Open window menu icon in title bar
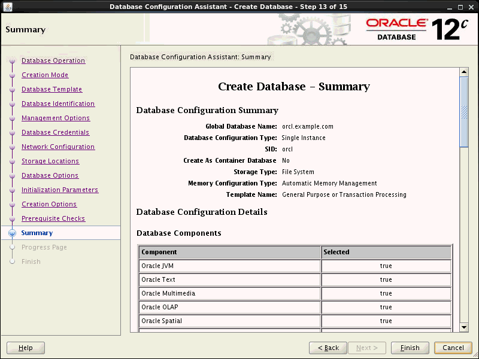Screen dimensions: 479x359 [7, 7]
